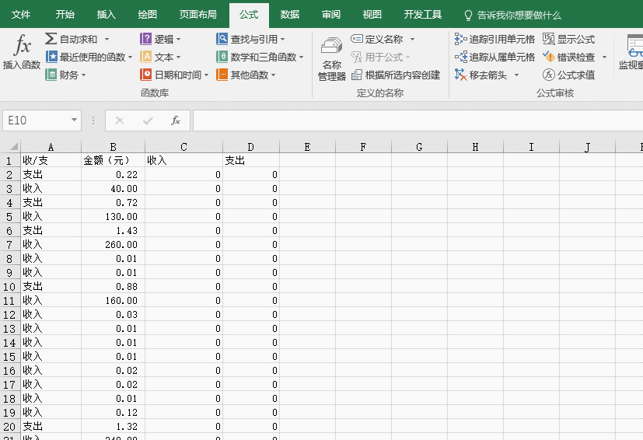Open the Logical (逻辑) functions icon
This screenshot has height=440, width=643.
(146, 39)
